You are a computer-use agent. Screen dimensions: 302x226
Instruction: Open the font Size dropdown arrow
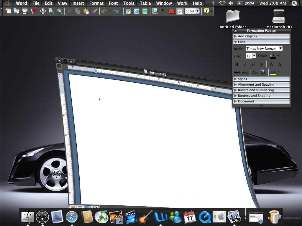254,56
